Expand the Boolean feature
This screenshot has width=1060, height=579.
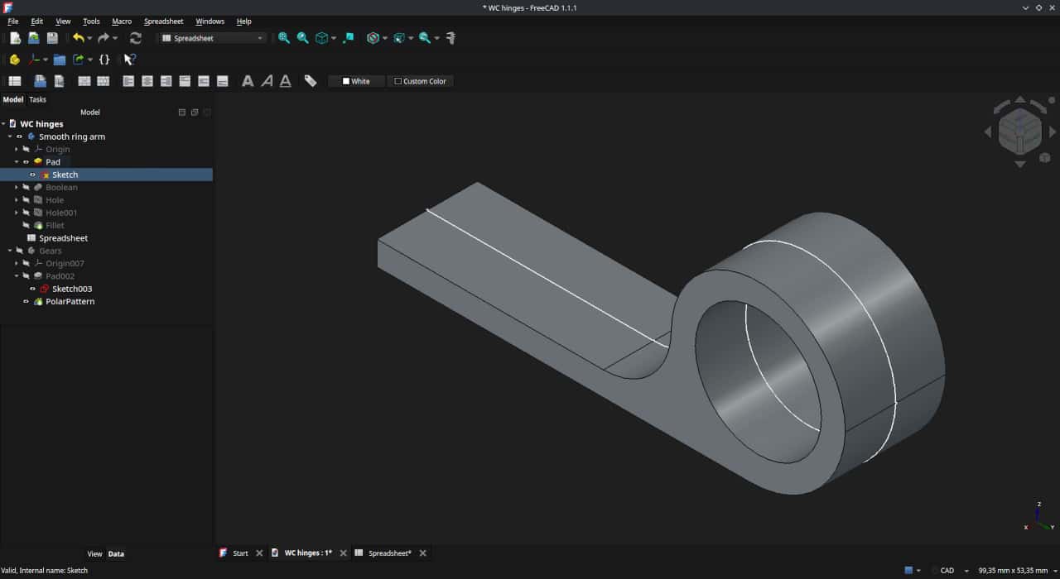click(x=17, y=188)
